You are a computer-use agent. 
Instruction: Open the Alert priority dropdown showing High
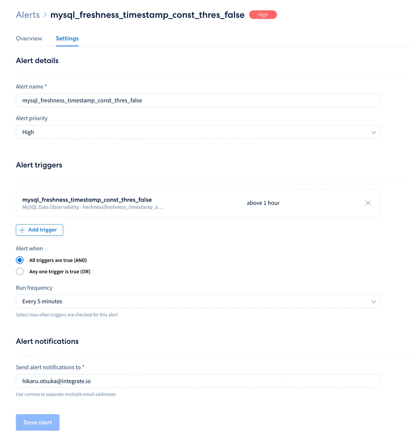[198, 132]
